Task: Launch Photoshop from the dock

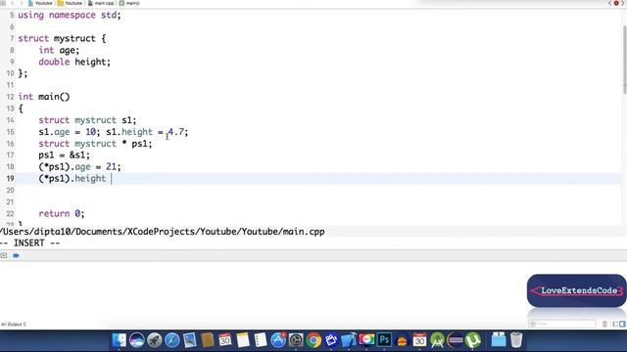Action: point(384,340)
